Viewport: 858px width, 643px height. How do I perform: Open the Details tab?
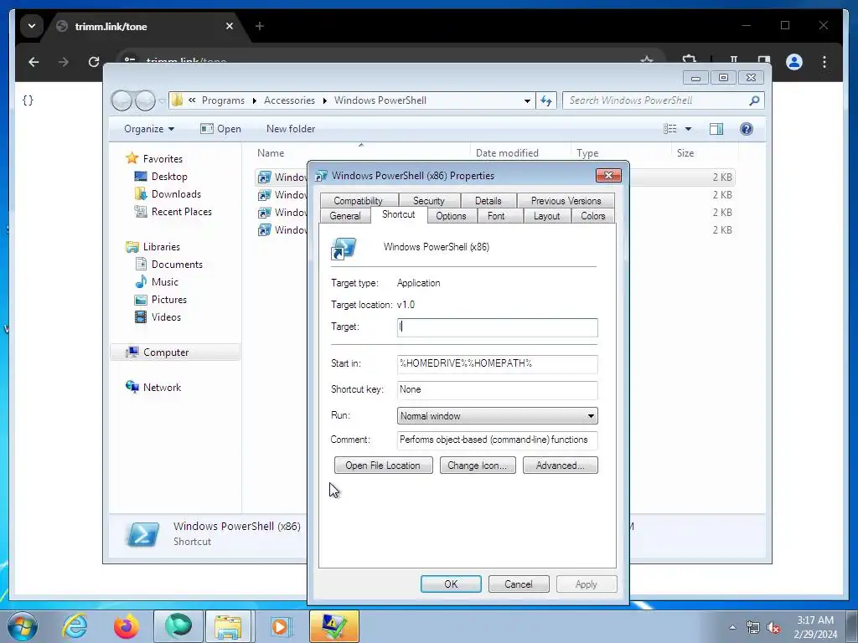[x=488, y=201]
